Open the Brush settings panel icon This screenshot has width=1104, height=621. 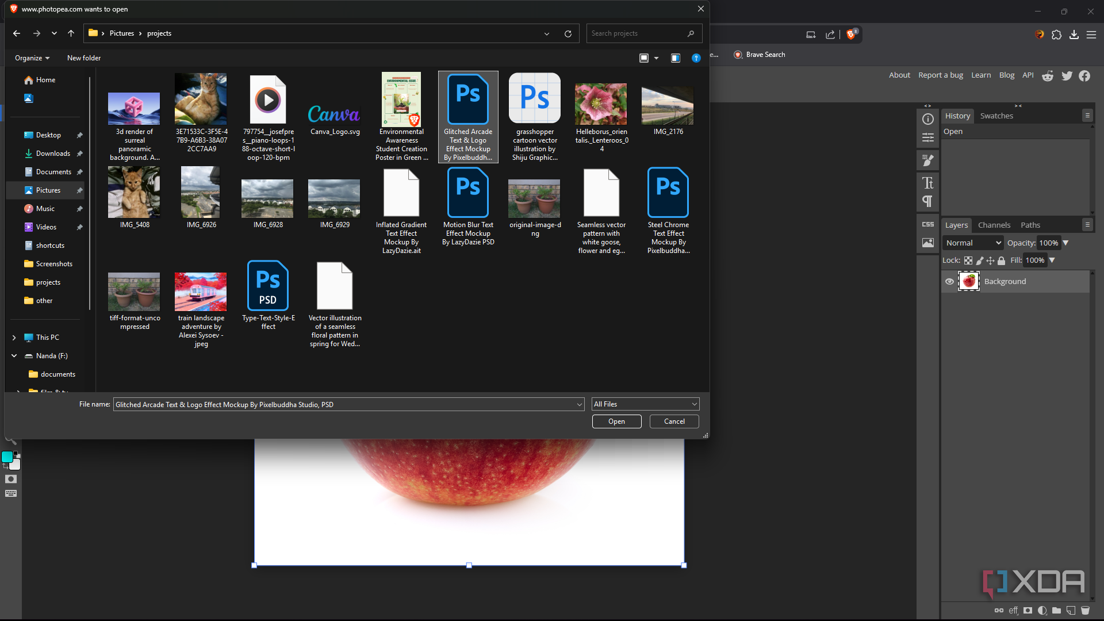point(927,160)
